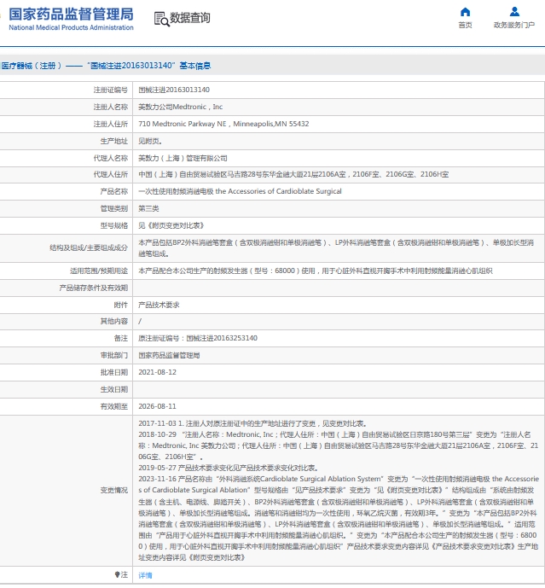
Task: Click approval date 2021-08-12
Action: click(157, 372)
